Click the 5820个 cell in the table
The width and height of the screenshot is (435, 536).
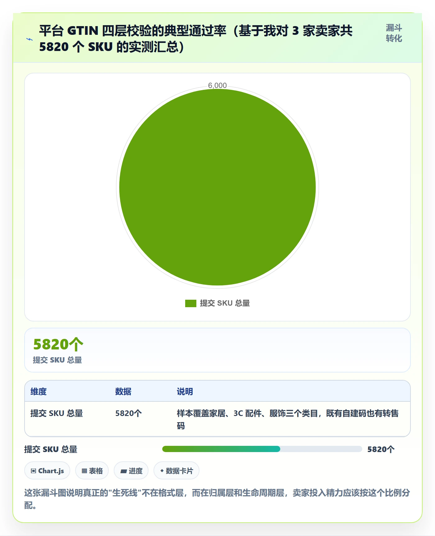(x=128, y=413)
